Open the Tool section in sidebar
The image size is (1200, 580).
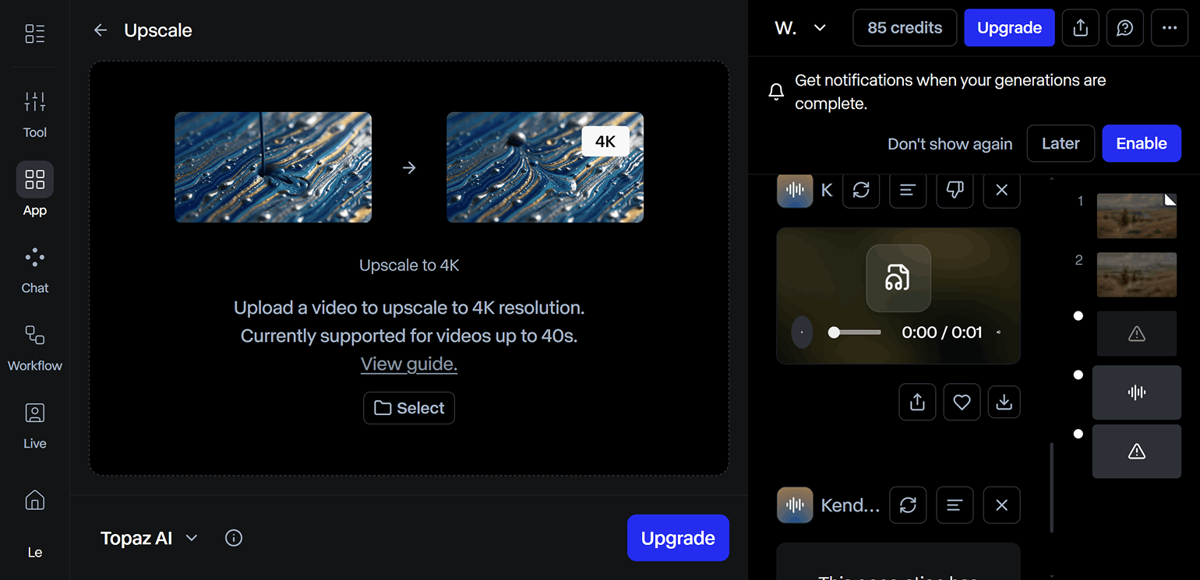35,113
